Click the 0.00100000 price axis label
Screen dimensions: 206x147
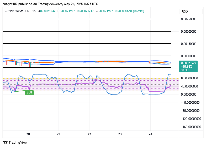189,56
